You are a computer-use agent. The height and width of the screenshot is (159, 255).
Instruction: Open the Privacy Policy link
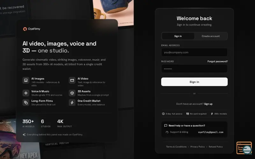coord(198,147)
